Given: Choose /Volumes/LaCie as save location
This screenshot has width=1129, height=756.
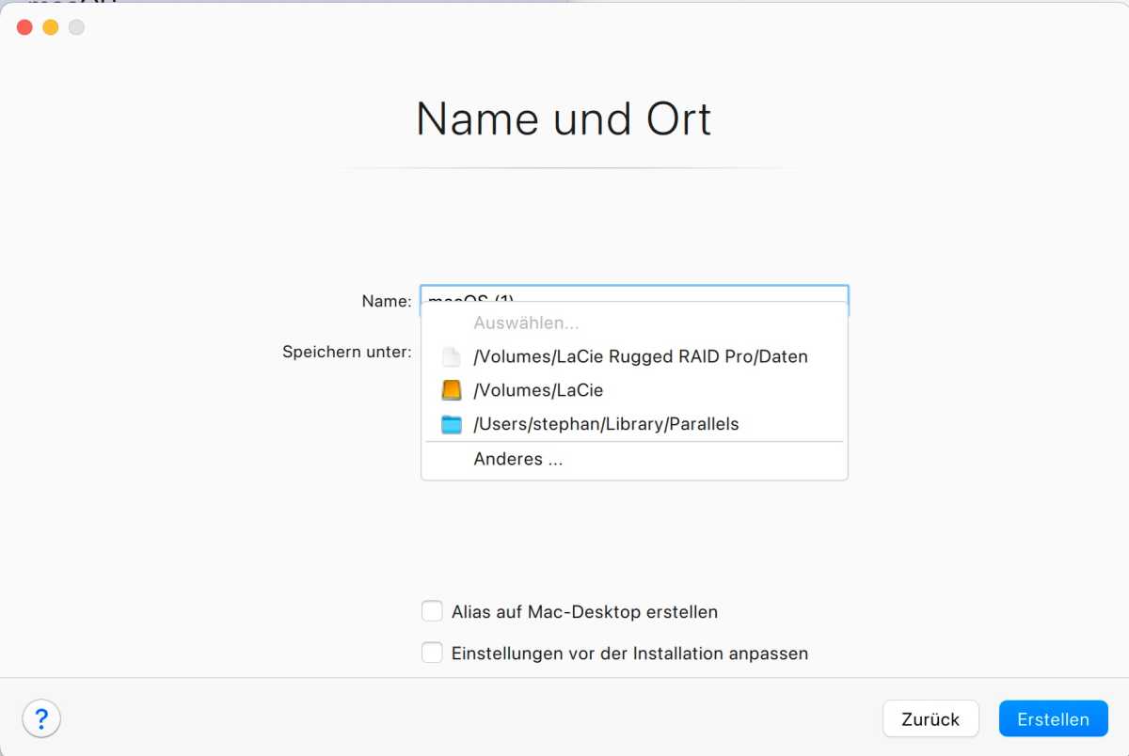Looking at the screenshot, I should [x=538, y=390].
